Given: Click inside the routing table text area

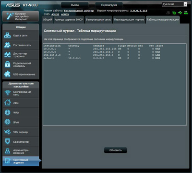Looking at the screenshot, I should (115, 85).
